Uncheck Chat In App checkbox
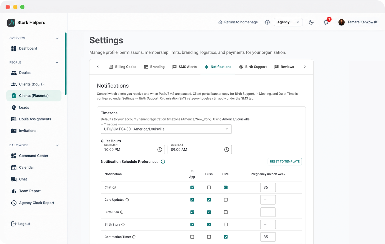The height and width of the screenshot is (244, 385). [x=192, y=187]
